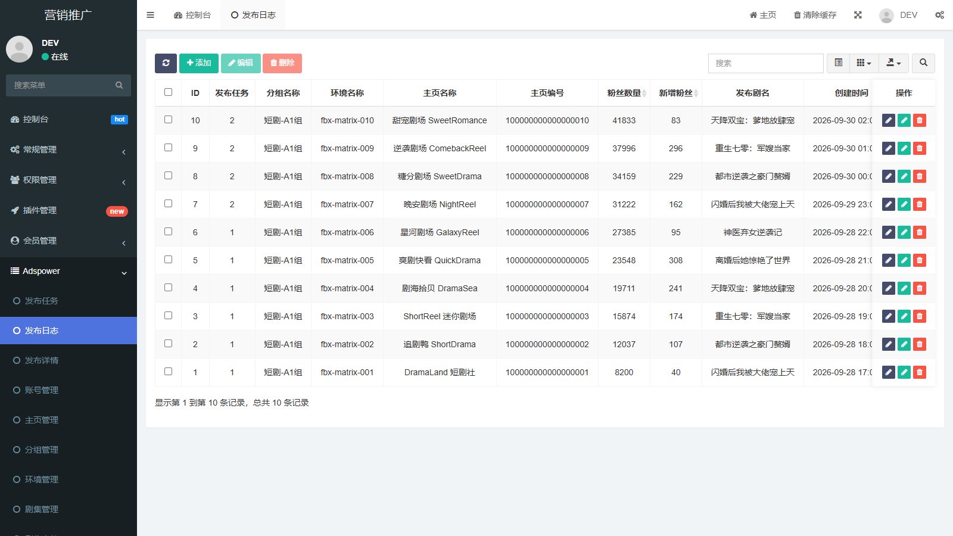The image size is (953, 536).
Task: Click dark drag icon for fbx-matrix-010 row
Action: point(889,120)
